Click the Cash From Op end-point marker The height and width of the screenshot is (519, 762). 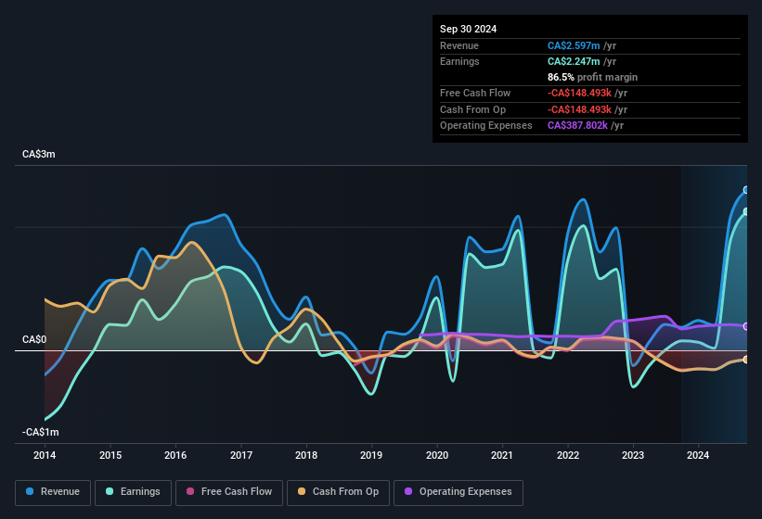746,360
